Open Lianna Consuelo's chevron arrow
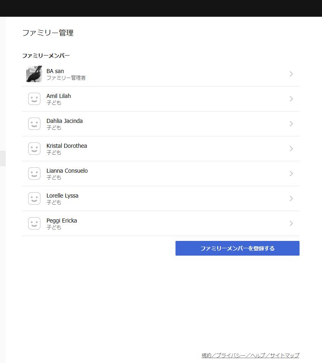 pyautogui.click(x=291, y=174)
